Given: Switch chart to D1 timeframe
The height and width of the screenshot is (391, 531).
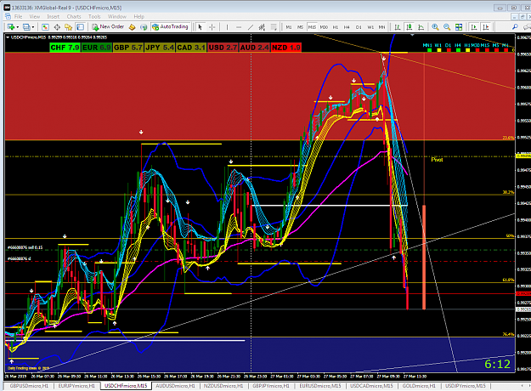Looking at the screenshot, I should pyautogui.click(x=359, y=27).
